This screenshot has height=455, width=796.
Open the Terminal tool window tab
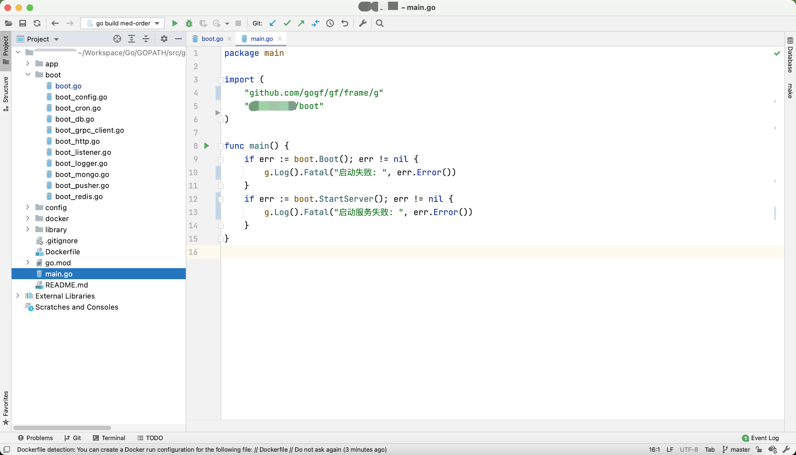[109, 438]
